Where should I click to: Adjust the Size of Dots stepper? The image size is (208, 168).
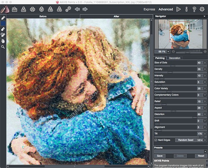(x=205, y=63)
